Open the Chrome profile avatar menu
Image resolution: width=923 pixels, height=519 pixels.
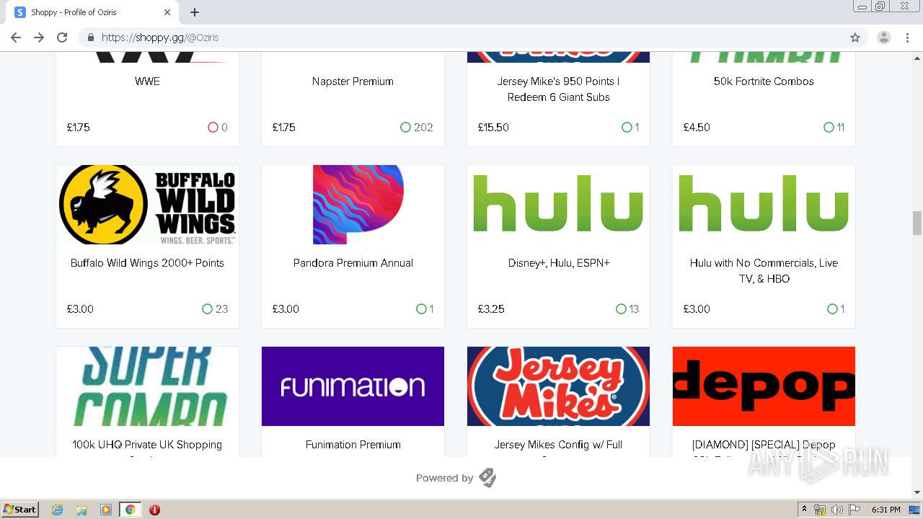click(x=883, y=37)
